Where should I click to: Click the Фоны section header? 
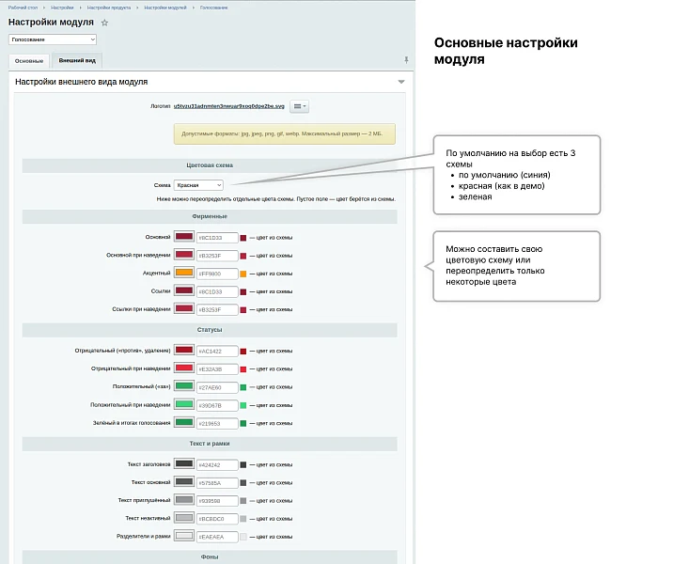(210, 557)
